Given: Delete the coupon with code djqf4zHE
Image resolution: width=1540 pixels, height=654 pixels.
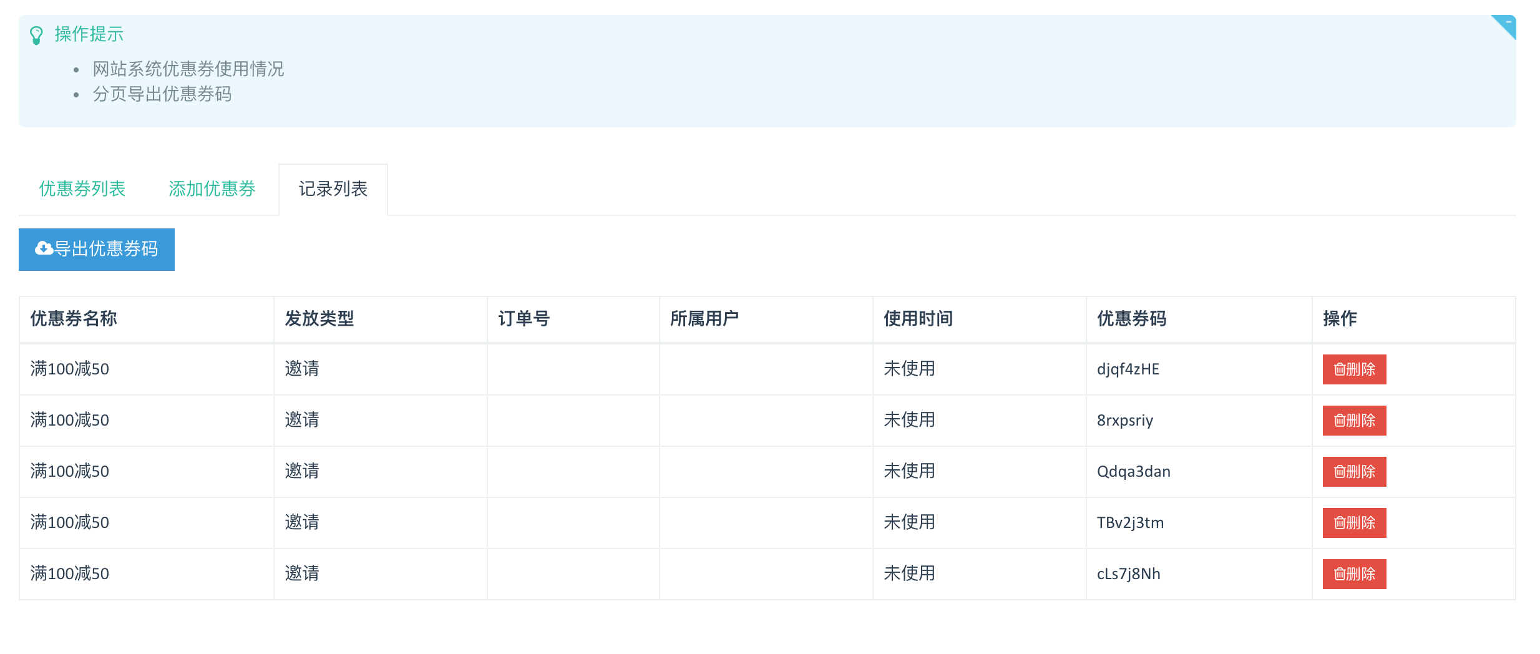Looking at the screenshot, I should pos(1354,369).
